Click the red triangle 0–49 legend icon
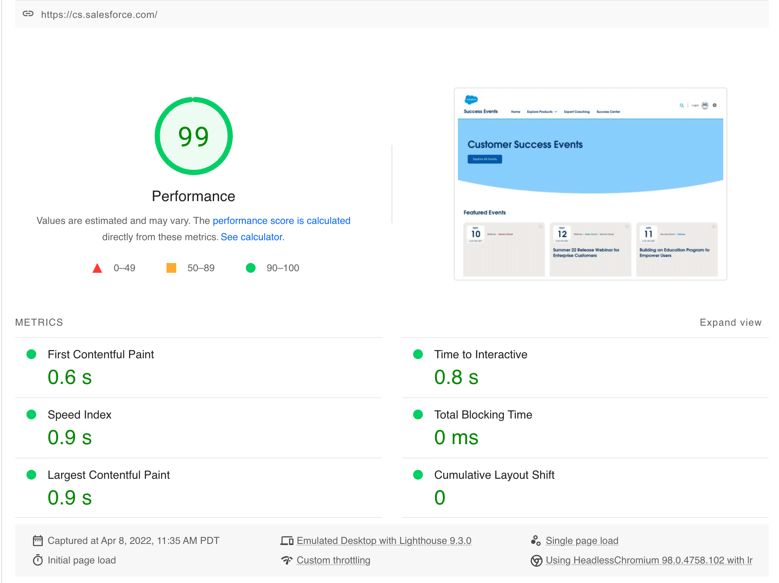 (x=97, y=268)
